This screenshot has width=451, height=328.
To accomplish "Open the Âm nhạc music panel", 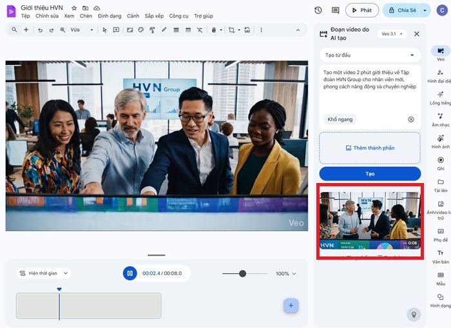I will (x=440, y=119).
